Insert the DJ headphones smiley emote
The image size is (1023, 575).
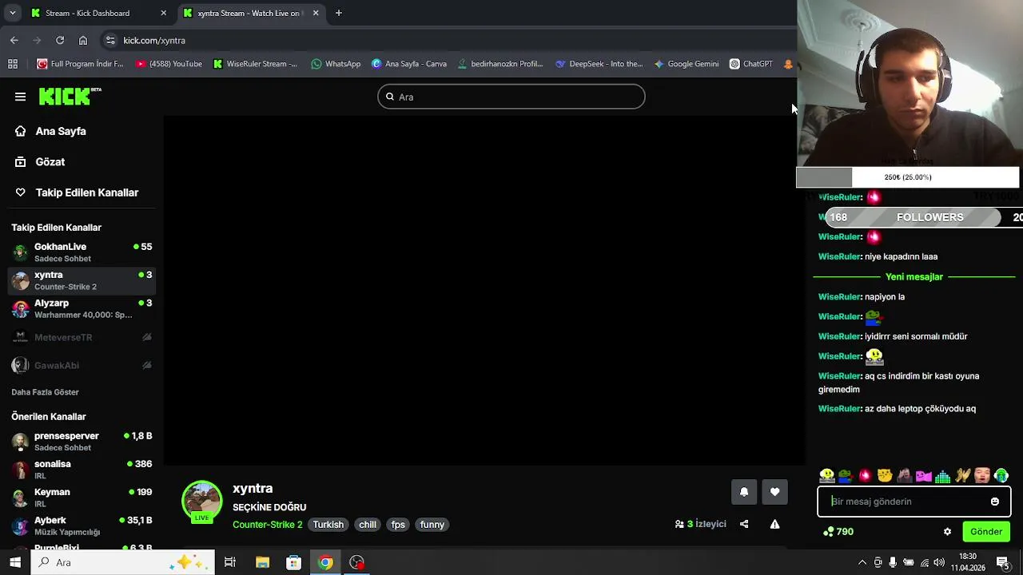826,476
